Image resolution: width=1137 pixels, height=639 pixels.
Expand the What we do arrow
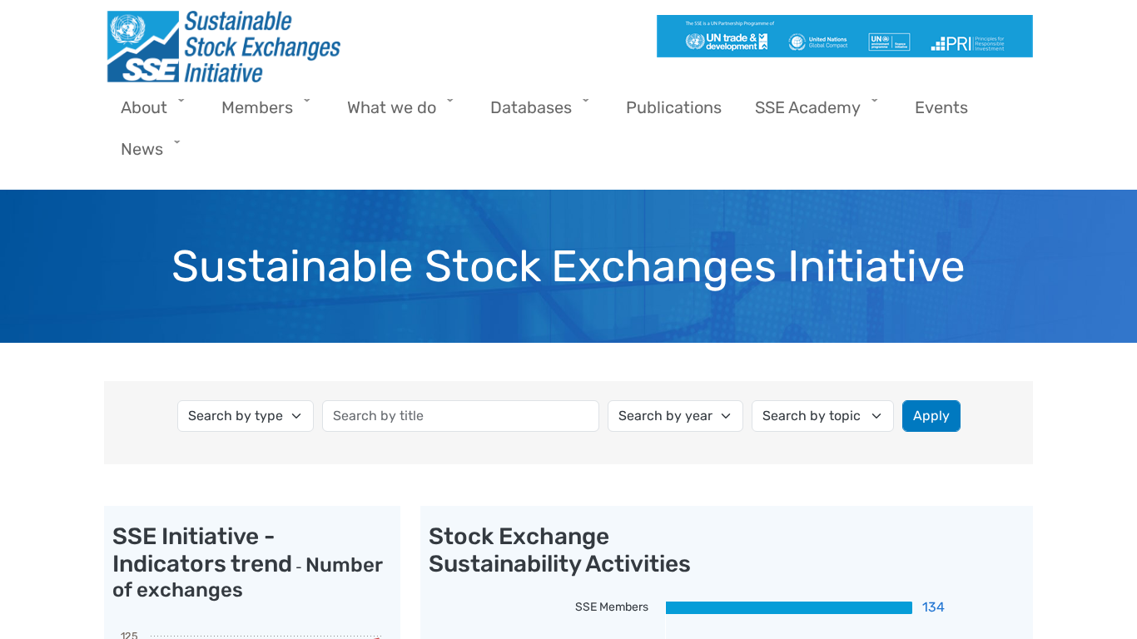pyautogui.click(x=450, y=101)
